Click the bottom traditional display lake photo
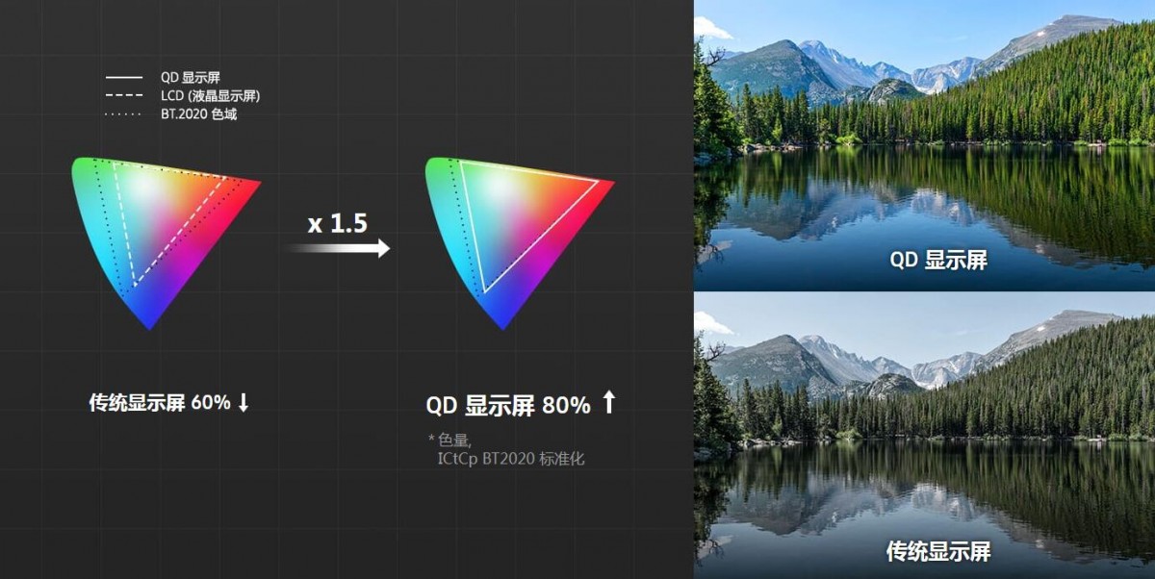Image resolution: width=1155 pixels, height=579 pixels. [924, 437]
